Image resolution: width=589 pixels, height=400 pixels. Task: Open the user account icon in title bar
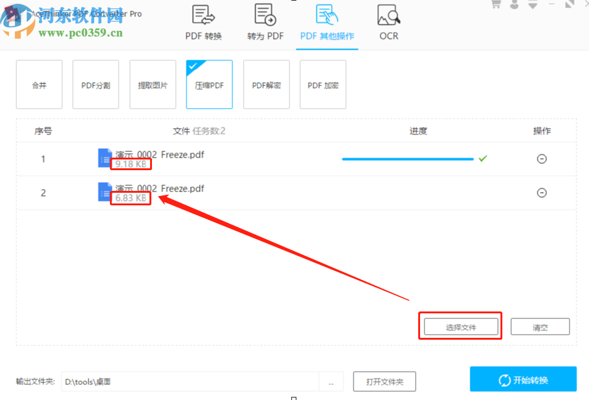point(514,4)
